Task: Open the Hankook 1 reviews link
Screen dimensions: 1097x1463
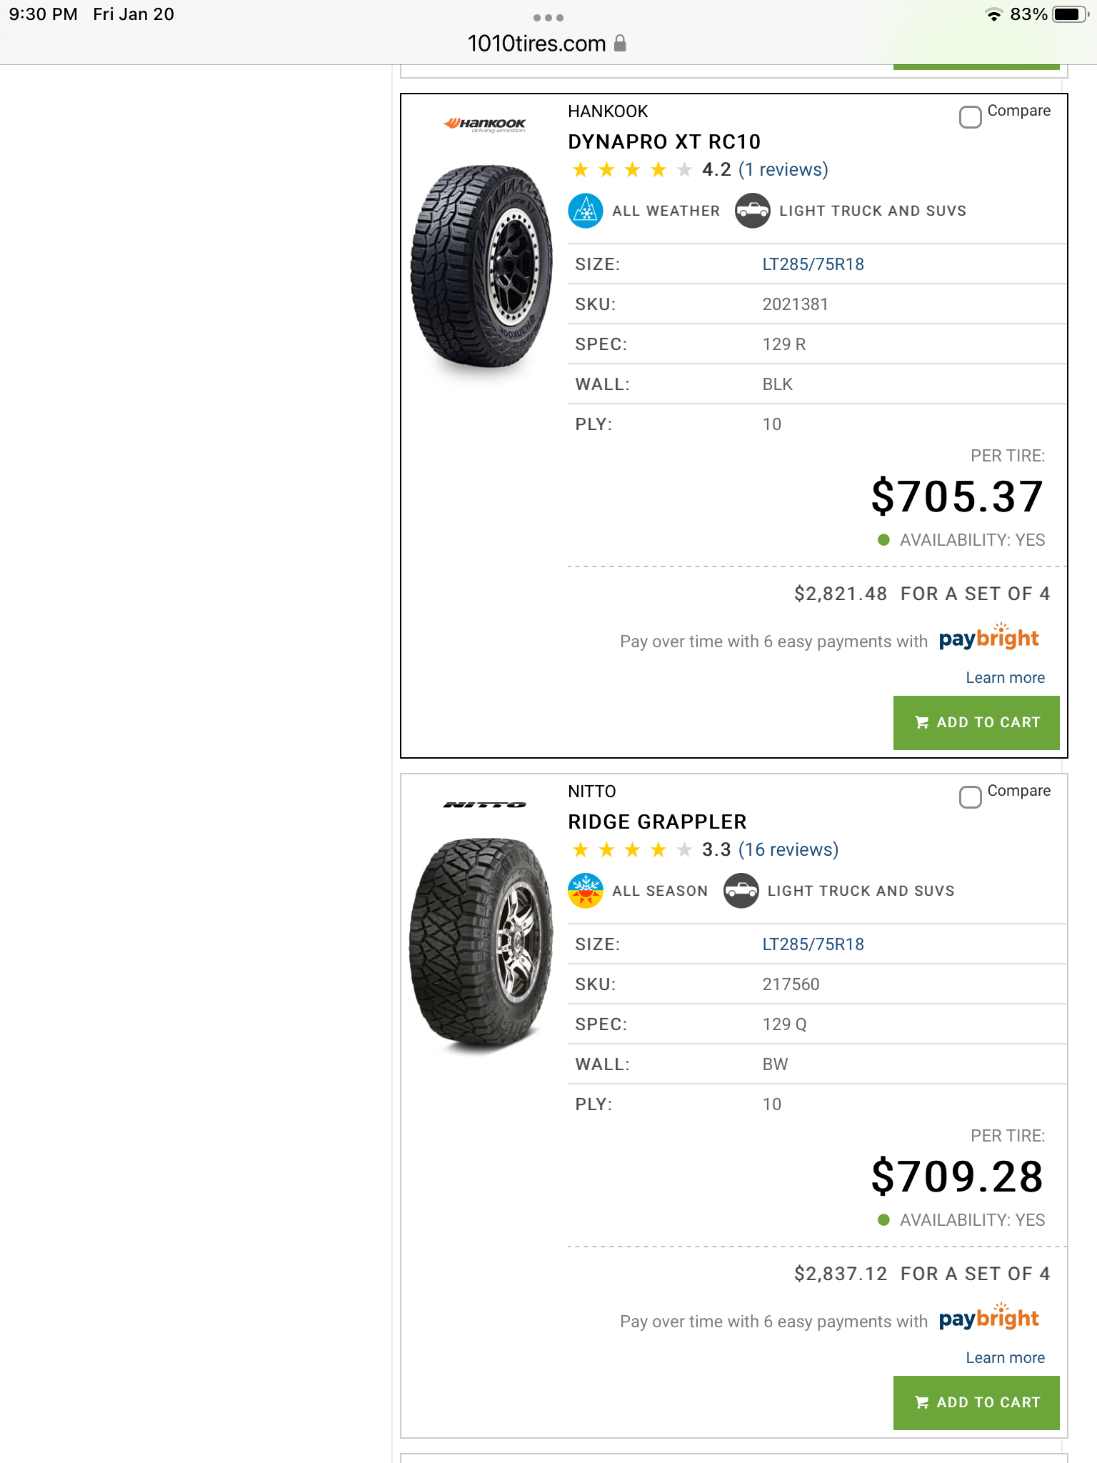Action: point(783,170)
